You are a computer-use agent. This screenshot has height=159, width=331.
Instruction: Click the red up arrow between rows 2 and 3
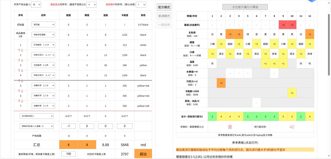(x=19, y=60)
